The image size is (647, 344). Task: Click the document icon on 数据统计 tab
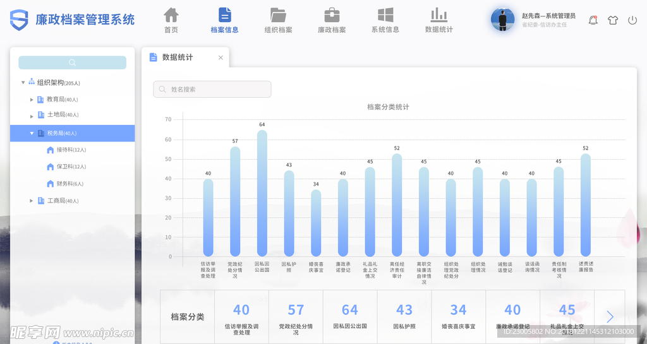click(x=153, y=57)
